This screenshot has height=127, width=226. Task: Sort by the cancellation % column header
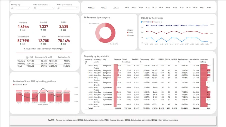(194, 61)
